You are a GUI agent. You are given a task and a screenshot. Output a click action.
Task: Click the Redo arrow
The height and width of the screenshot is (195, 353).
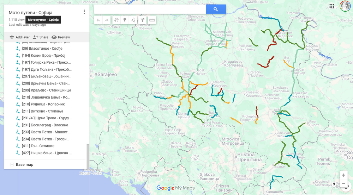click(x=107, y=20)
